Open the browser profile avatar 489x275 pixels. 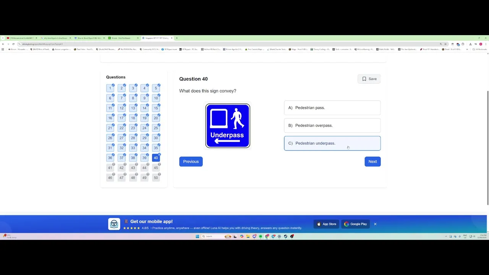tap(481, 44)
